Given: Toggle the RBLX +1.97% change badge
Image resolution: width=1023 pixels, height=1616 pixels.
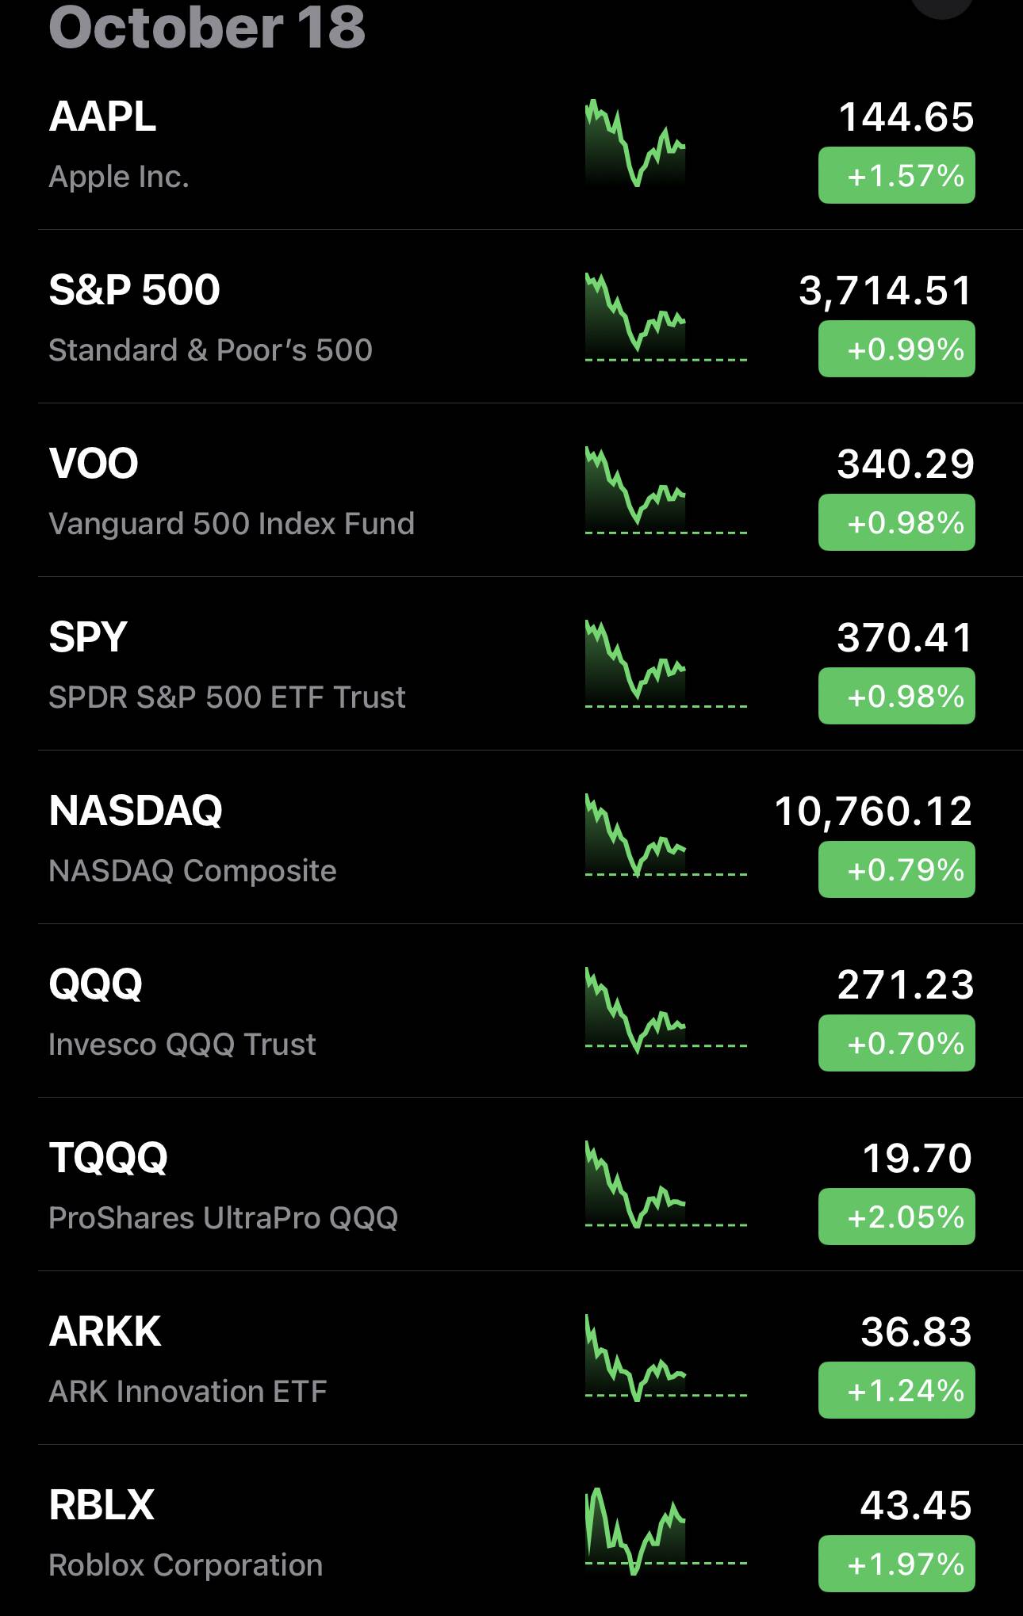Looking at the screenshot, I should pos(896,1564).
